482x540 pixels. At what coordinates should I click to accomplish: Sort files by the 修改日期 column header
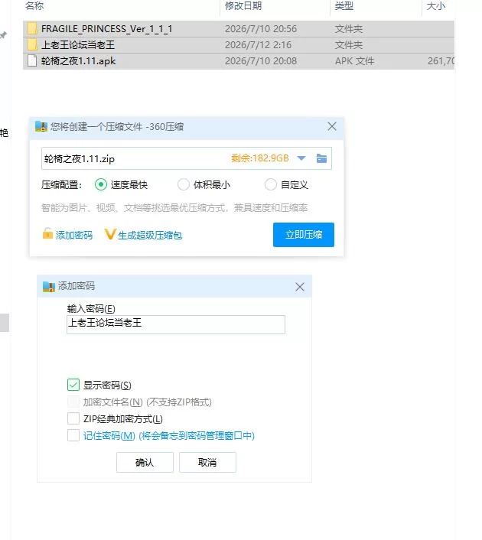point(243,6)
